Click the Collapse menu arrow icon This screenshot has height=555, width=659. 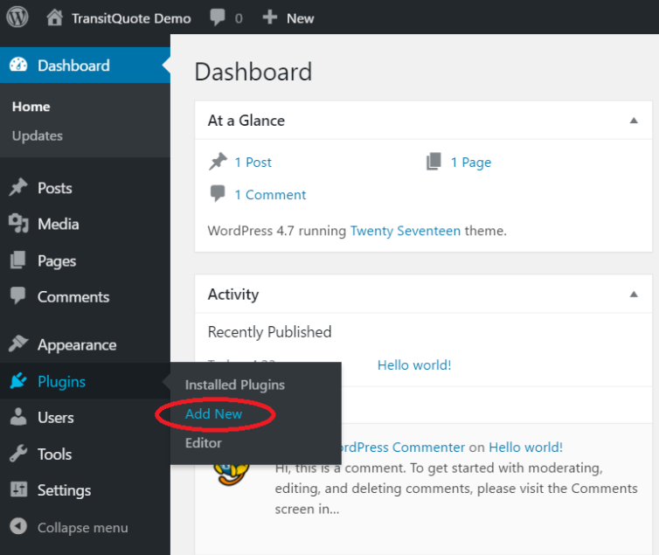[x=18, y=526]
